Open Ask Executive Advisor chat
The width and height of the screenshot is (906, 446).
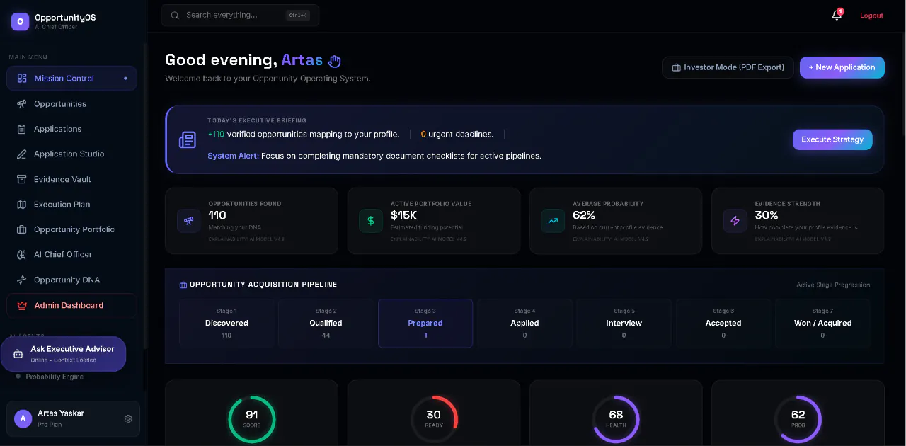tap(63, 354)
